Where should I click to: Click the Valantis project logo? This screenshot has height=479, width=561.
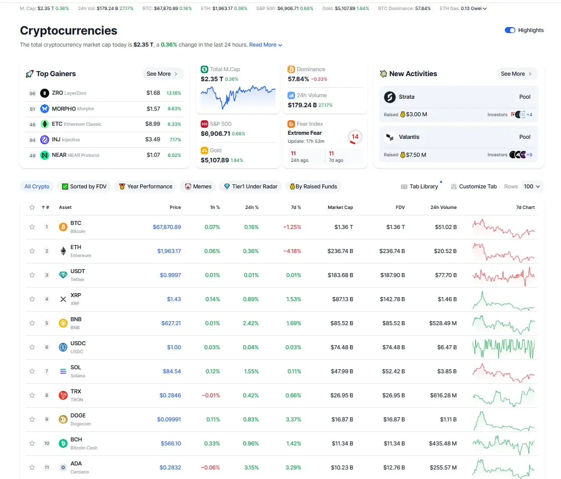pyautogui.click(x=389, y=137)
